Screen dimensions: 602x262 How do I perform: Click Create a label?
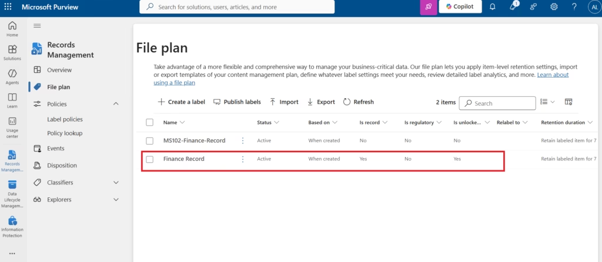tap(181, 102)
